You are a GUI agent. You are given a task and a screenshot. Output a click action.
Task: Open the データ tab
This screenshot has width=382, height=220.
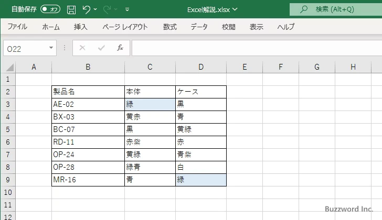pos(199,27)
